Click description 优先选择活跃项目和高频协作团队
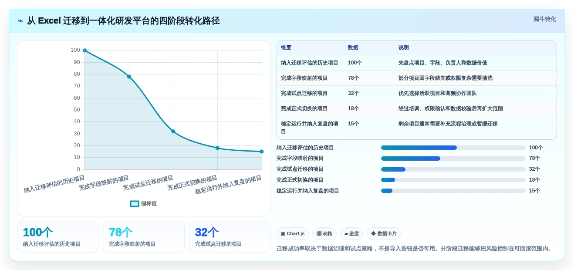The height and width of the screenshot is (270, 574). pos(438,93)
